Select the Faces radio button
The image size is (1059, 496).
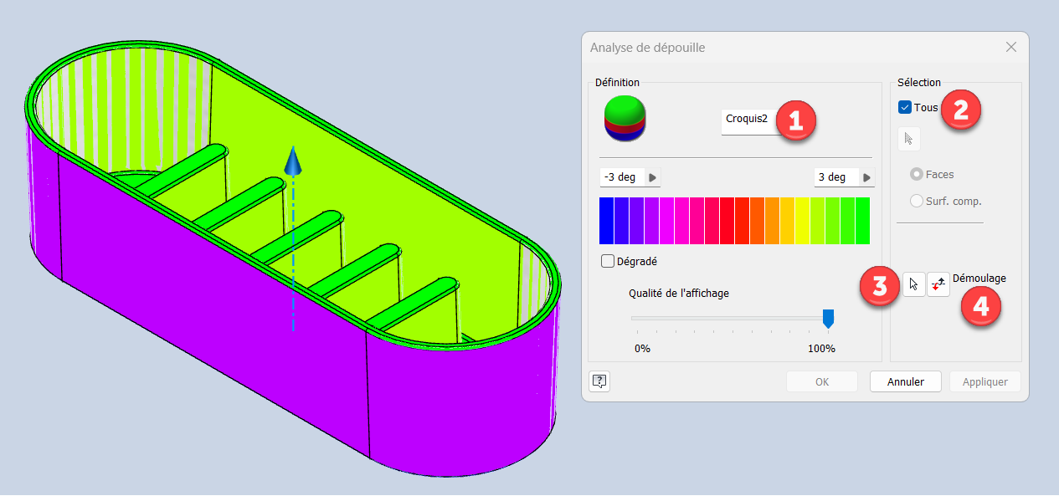pyautogui.click(x=917, y=175)
